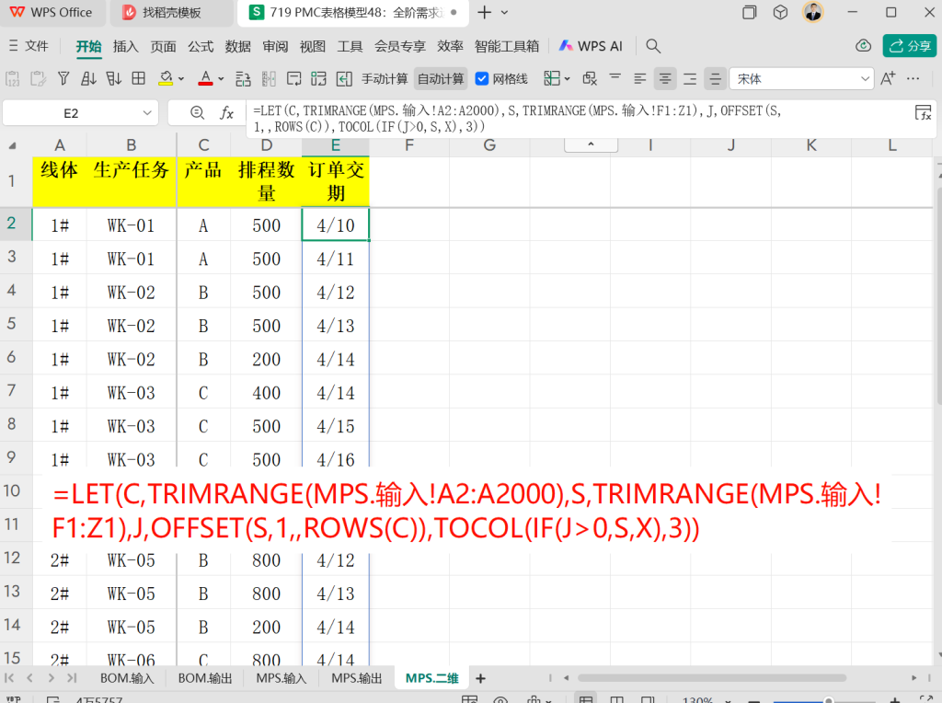
Task: Expand the E2 name box dropdown
Action: (147, 113)
